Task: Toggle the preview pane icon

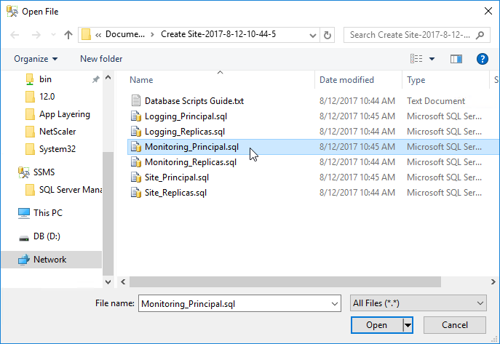Action: tap(456, 59)
